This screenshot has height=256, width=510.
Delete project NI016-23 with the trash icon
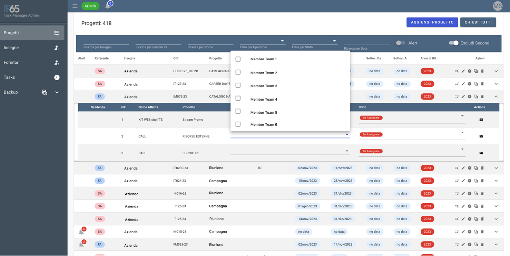point(482,193)
